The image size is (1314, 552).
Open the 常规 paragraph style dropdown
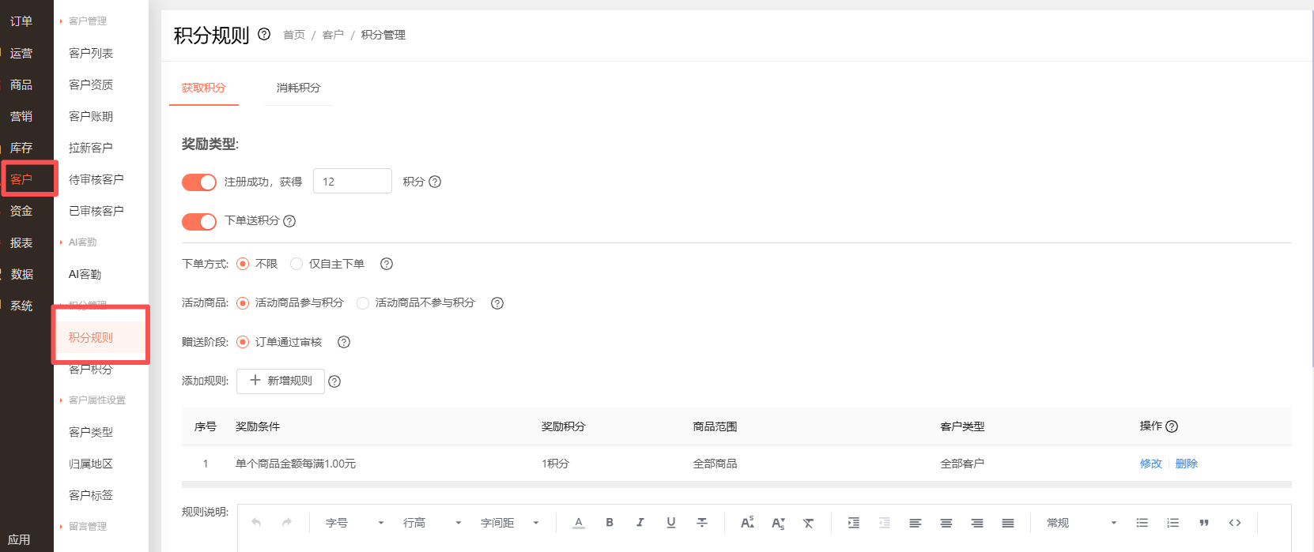click(1082, 523)
